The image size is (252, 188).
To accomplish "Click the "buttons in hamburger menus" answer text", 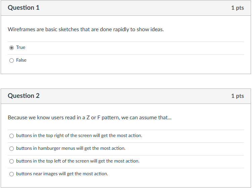I will [71, 148].
